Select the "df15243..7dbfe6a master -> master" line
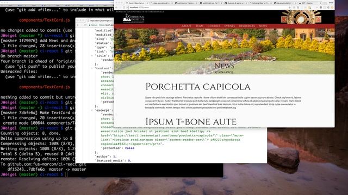The height and width of the screenshot is (195, 348). 47,170
